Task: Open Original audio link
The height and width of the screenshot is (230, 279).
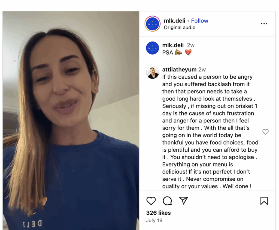Action: click(x=180, y=28)
